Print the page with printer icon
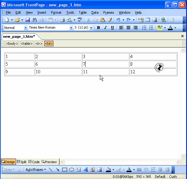Screen dimensions: 187x179 pos(62,20)
